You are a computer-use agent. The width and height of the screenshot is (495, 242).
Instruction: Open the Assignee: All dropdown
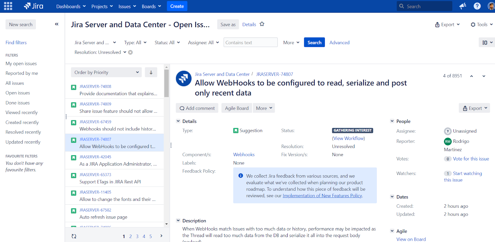click(x=204, y=42)
